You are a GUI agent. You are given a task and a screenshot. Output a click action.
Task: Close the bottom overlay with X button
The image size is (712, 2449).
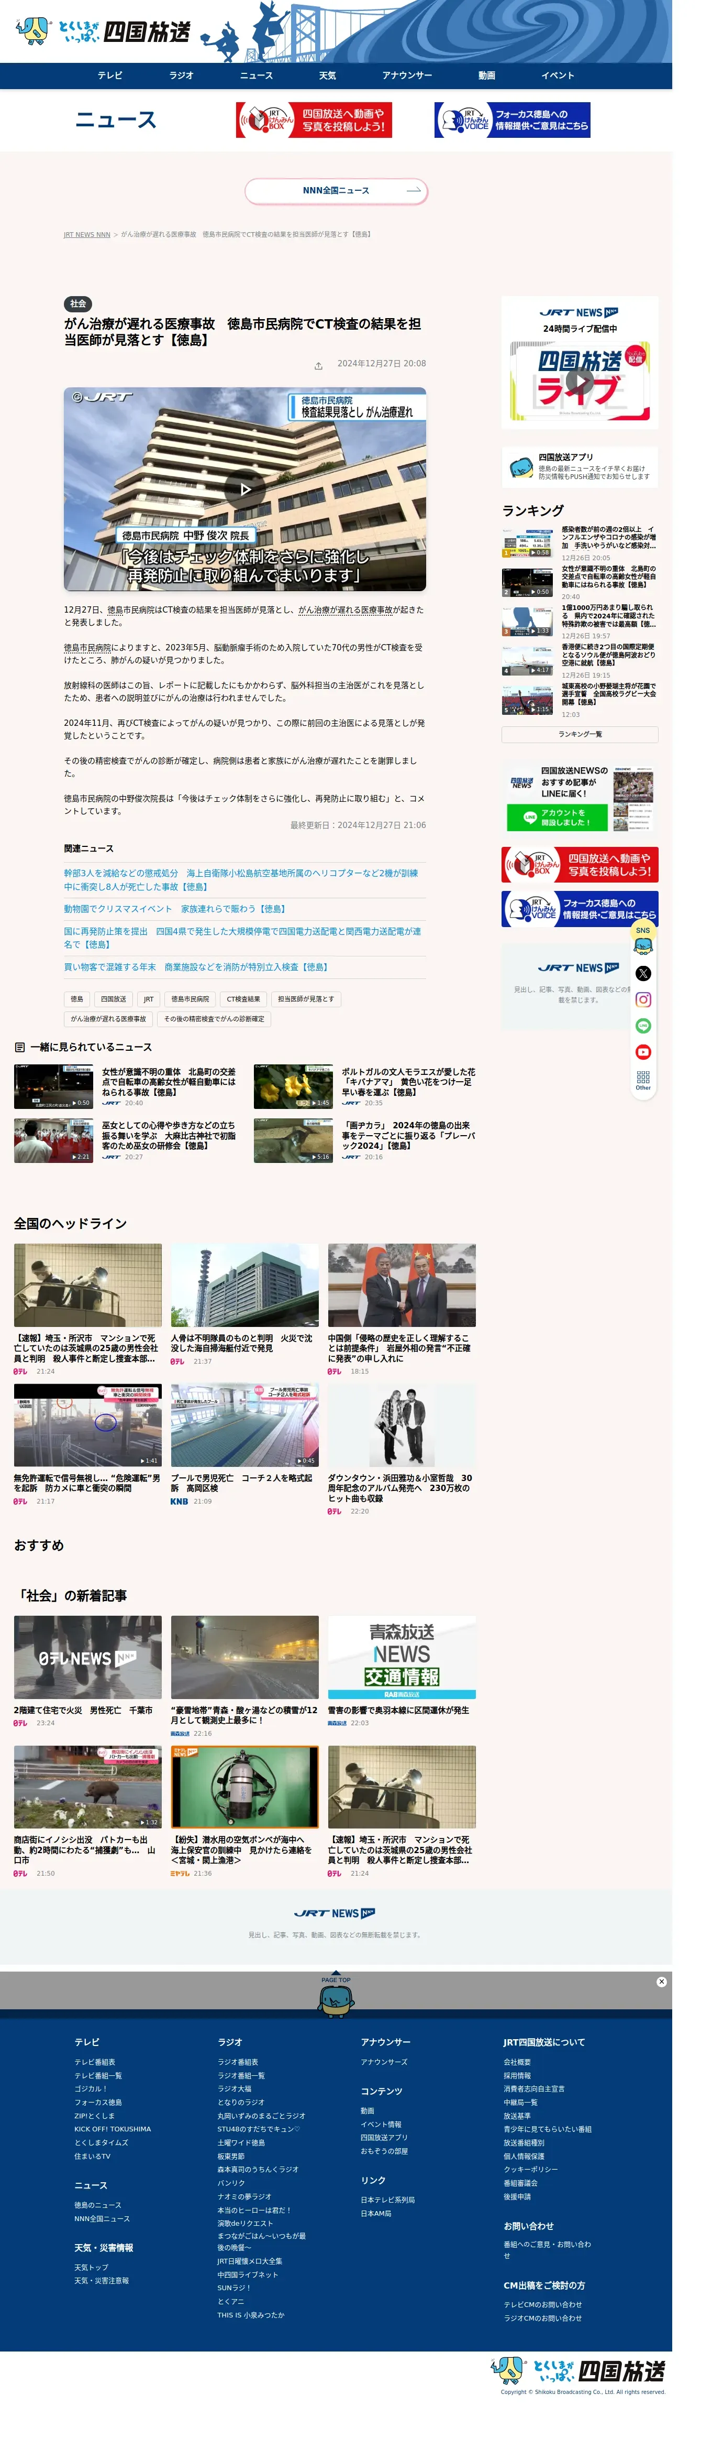662,1982
